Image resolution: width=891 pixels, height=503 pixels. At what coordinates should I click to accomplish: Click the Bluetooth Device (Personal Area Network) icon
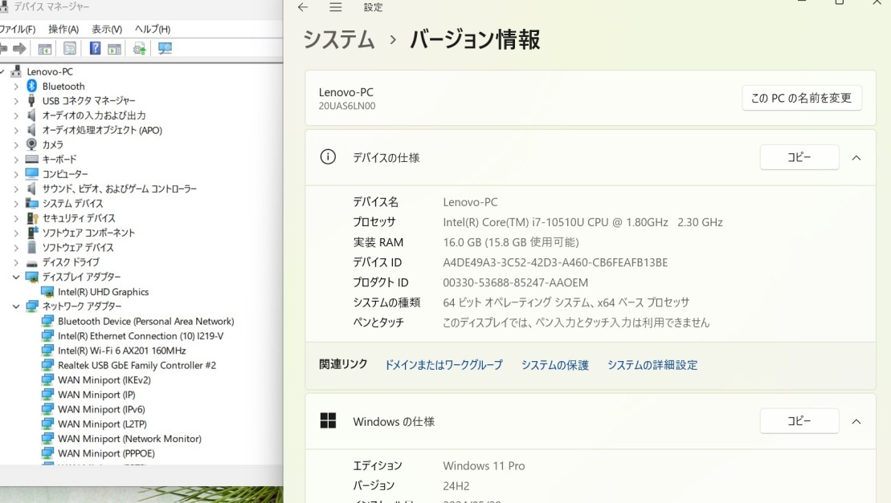[x=47, y=322]
